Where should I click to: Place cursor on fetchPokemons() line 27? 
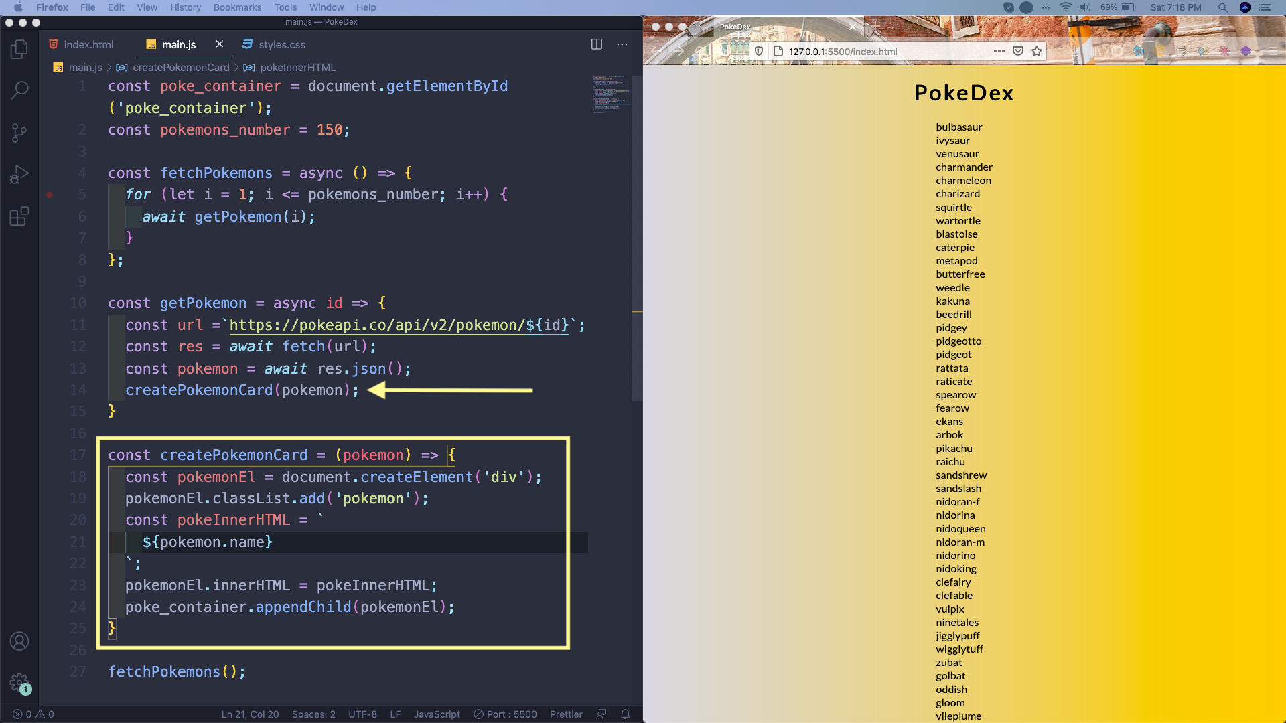(x=177, y=672)
